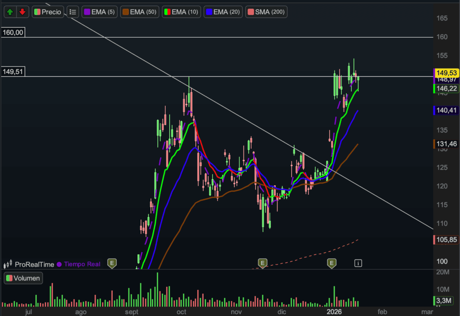
Task: Select the EMA (10) indicator label
Action: click(x=181, y=12)
